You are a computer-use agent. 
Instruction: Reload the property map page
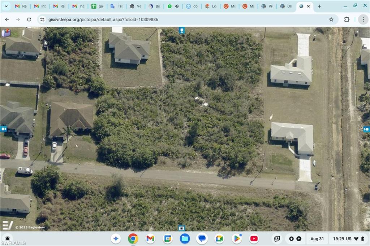coord(29,19)
